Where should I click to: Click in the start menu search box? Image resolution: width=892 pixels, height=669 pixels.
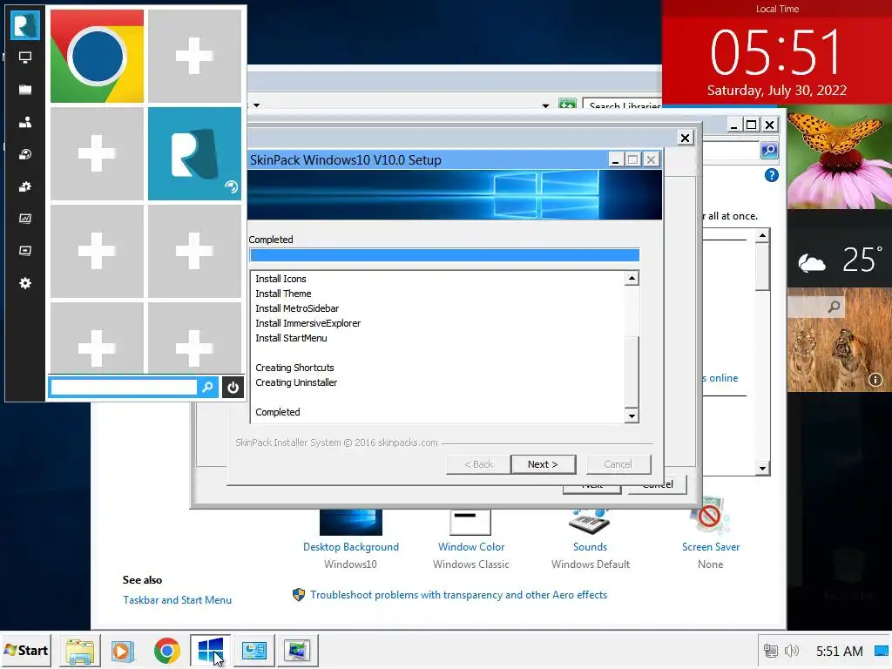tap(124, 388)
